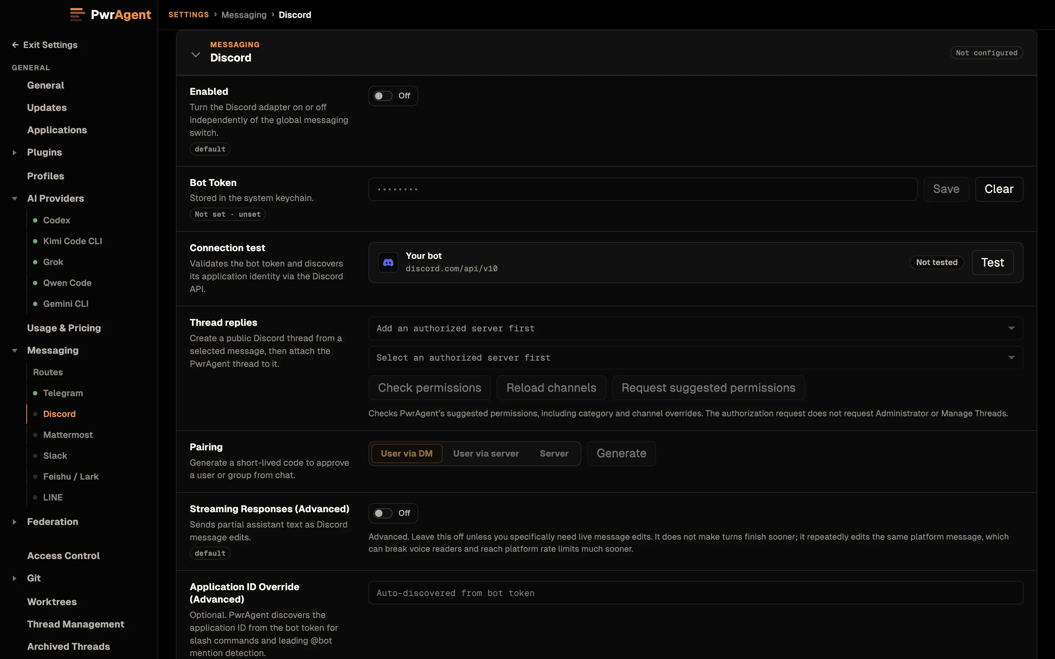The image size is (1055, 659).
Task: Click the green status dot beside Codex
Action: click(x=35, y=220)
